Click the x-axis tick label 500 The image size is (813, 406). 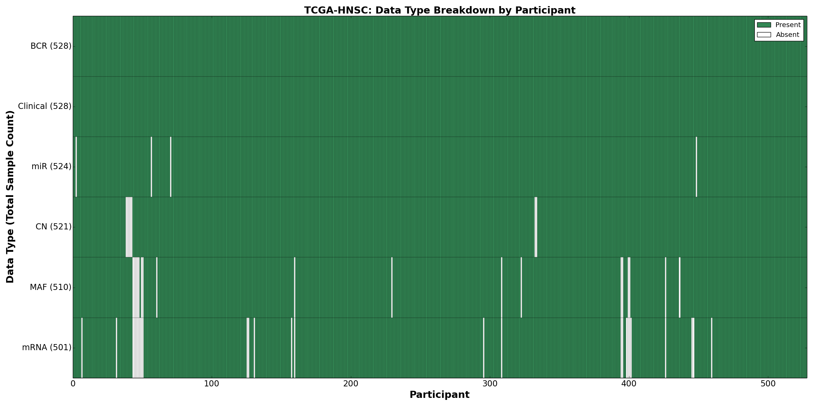coord(768,384)
